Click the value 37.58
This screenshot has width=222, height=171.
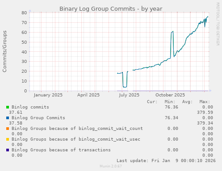[x=16, y=123]
